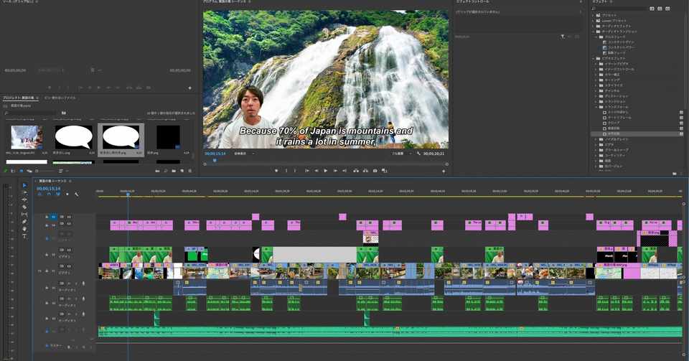Step back one frame in Program Monitor
Screen dimensions: 689x361
pyautogui.click(x=317, y=170)
